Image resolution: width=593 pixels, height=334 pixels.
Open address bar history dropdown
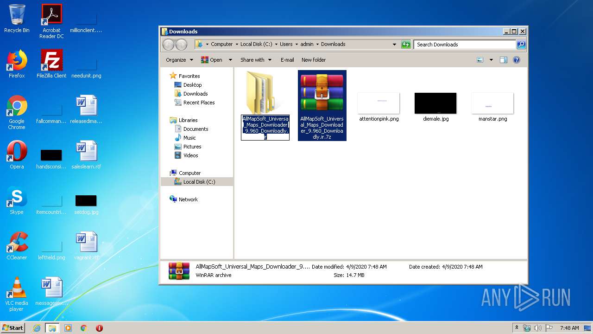point(394,45)
